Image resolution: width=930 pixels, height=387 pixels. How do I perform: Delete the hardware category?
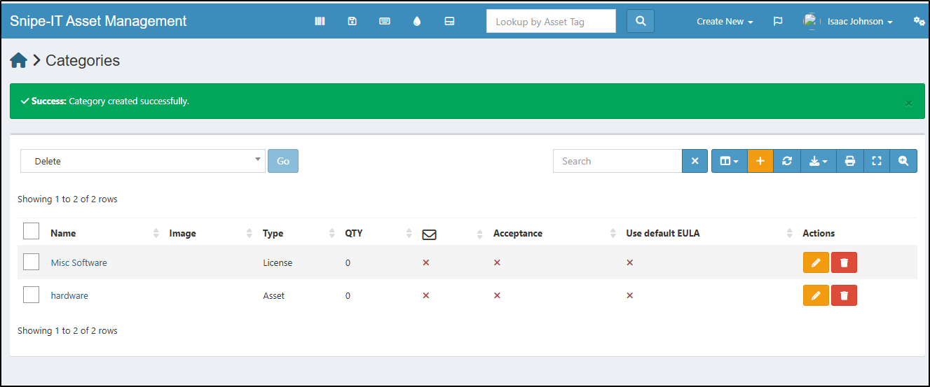tap(844, 295)
